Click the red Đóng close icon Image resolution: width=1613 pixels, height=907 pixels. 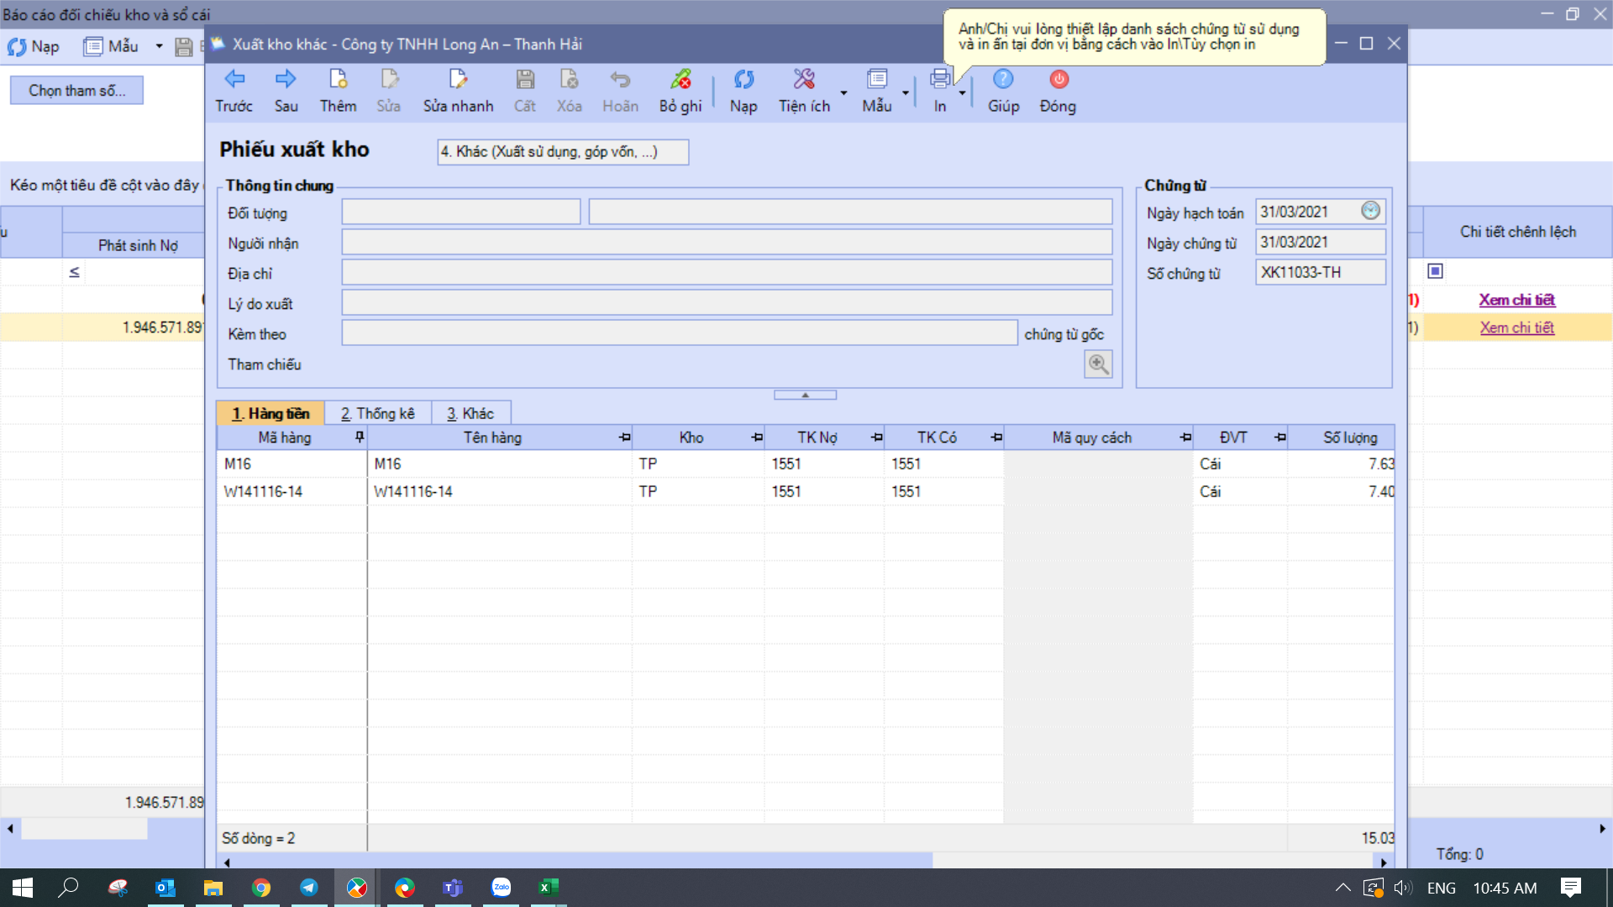click(1058, 80)
